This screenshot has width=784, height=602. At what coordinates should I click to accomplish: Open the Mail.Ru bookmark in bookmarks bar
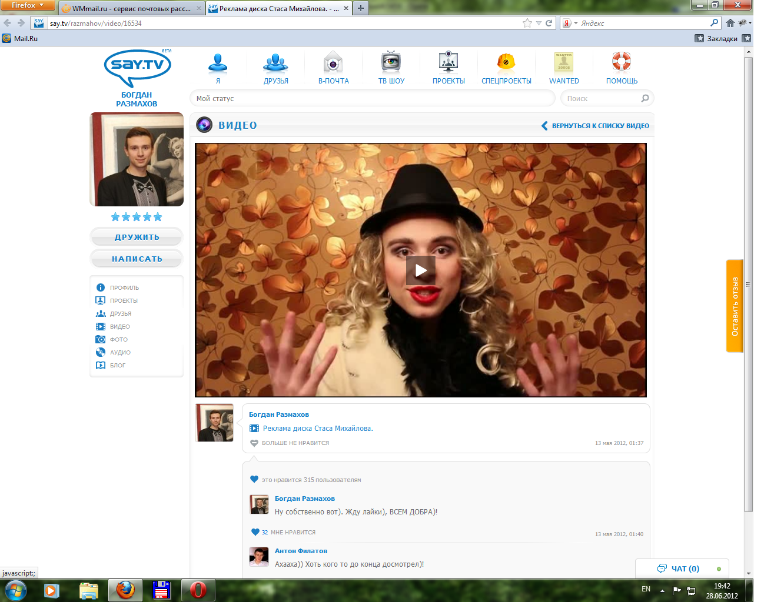pos(20,38)
